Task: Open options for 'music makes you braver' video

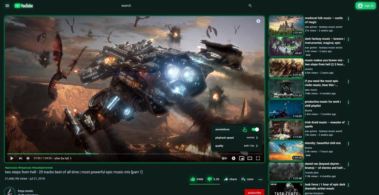Action: (348, 61)
